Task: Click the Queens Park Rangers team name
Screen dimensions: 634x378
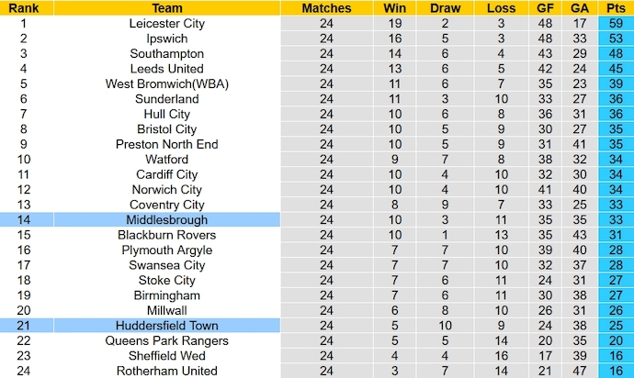Action: [166, 340]
